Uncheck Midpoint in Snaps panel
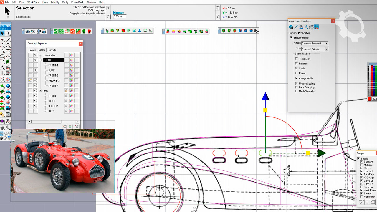The height and width of the screenshot is (212, 377). pyautogui.click(x=361, y=165)
